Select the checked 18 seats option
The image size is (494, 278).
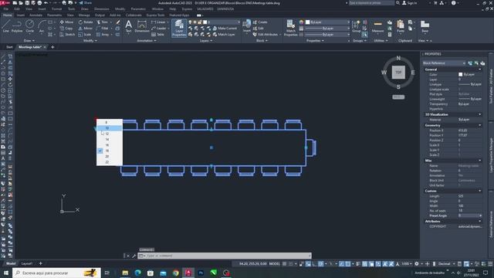pyautogui.click(x=110, y=151)
